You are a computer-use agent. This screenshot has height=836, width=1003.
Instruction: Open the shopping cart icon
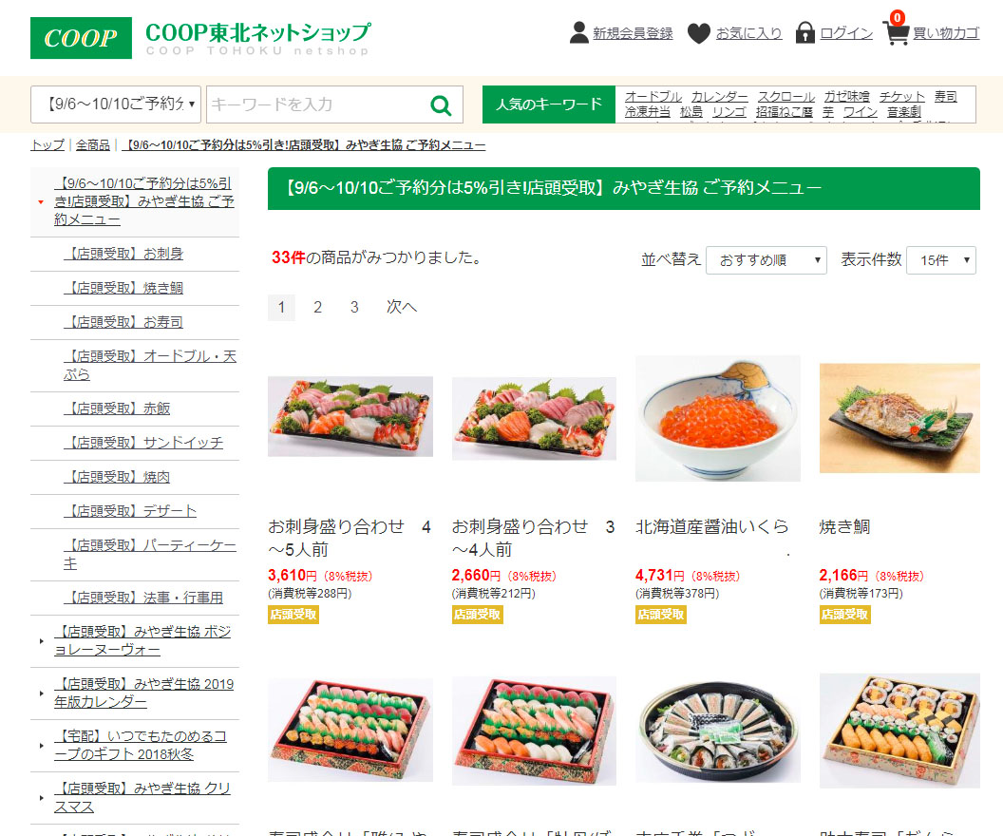tap(896, 29)
